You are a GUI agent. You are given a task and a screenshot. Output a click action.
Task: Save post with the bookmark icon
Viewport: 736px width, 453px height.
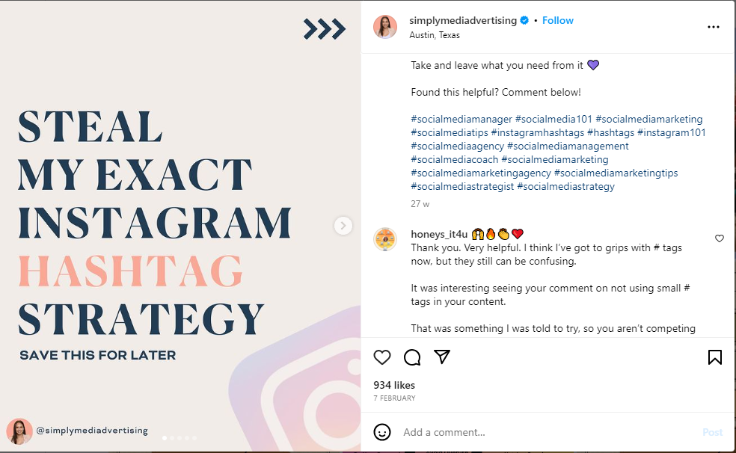(x=714, y=357)
